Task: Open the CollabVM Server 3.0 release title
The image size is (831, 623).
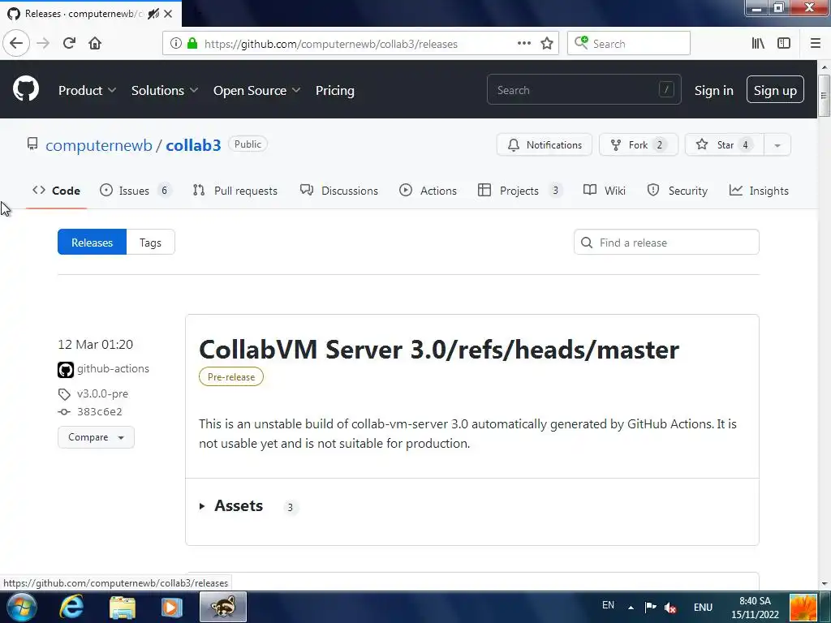Action: coord(439,350)
